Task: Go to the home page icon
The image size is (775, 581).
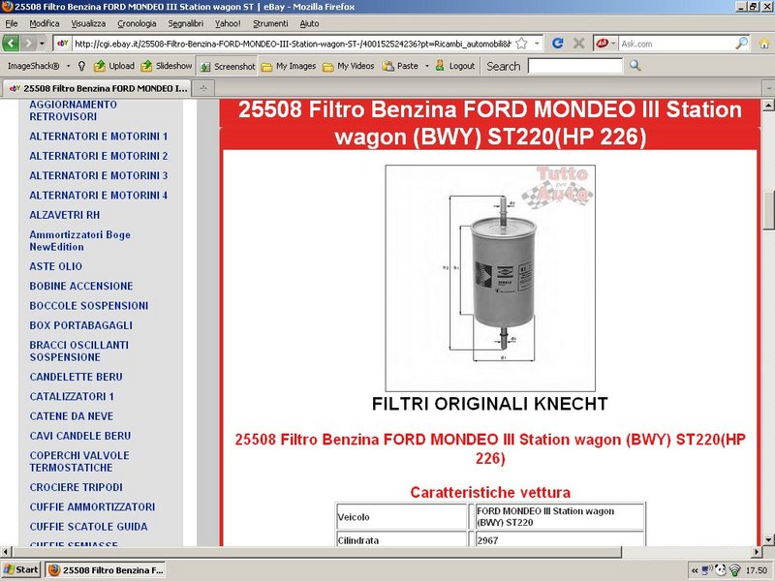Action: point(764,44)
